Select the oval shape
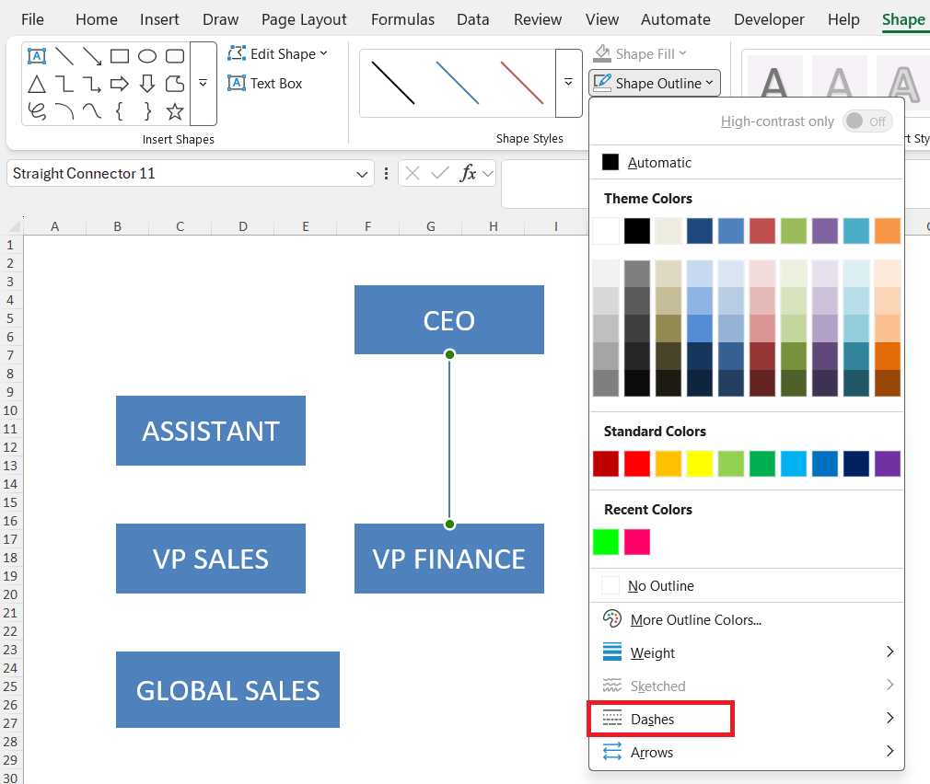Viewport: 930px width, 784px height. 147,56
